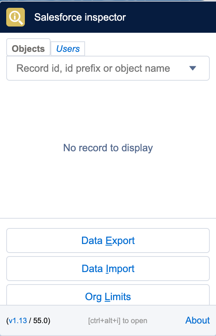The width and height of the screenshot is (216, 336).
Task: Click the underlined L in Org Limits
Action: coord(107,297)
